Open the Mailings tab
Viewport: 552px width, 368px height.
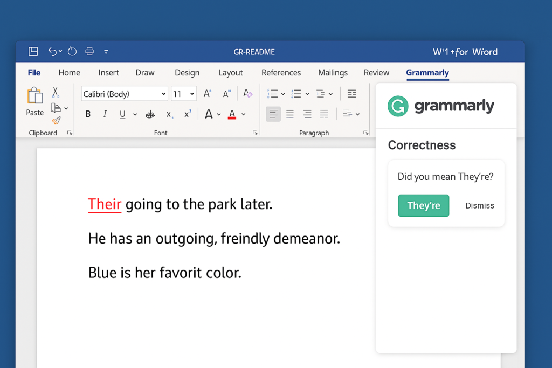(x=333, y=73)
